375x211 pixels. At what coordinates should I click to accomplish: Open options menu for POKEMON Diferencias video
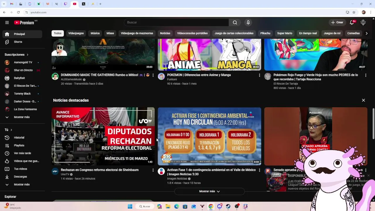click(x=259, y=75)
